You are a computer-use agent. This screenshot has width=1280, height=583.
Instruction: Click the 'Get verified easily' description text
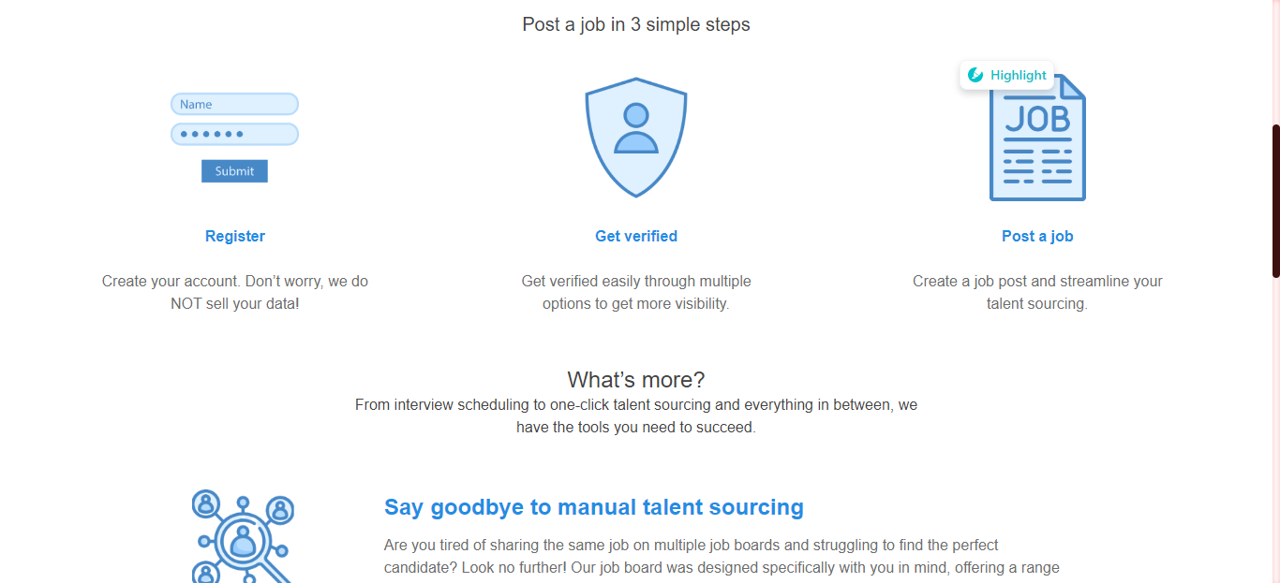click(x=636, y=292)
